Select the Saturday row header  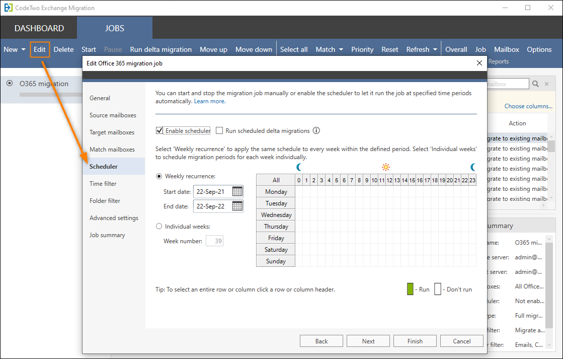click(x=276, y=249)
